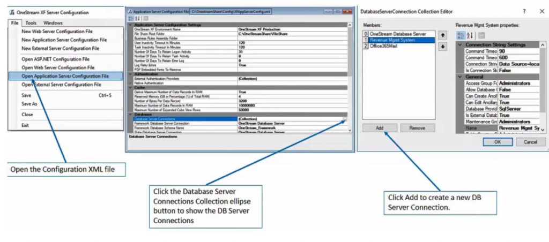
Task: Click the Database Server Connections ellipsis button
Action: [345, 119]
